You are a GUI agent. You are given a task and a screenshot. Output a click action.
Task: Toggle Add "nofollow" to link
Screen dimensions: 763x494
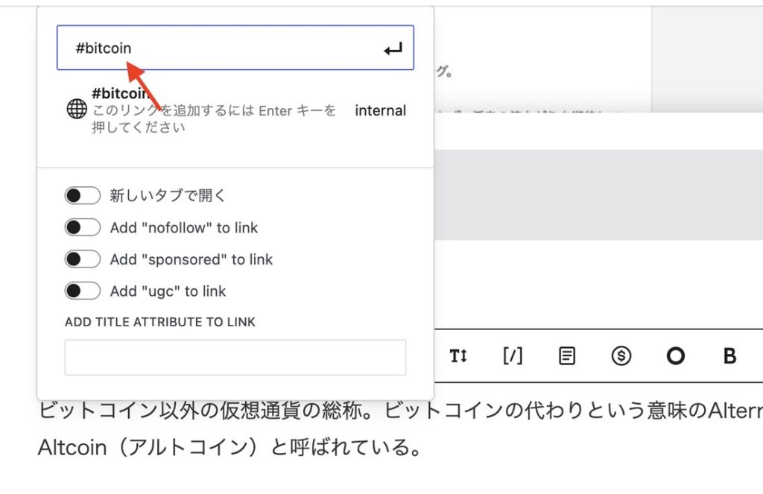coord(82,227)
